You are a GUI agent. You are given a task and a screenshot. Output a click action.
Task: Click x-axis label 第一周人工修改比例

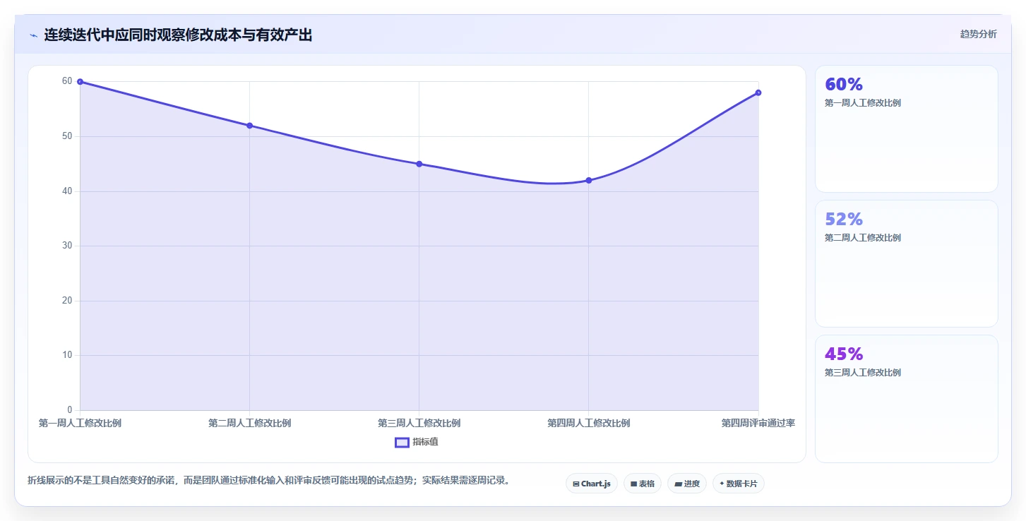coord(80,424)
